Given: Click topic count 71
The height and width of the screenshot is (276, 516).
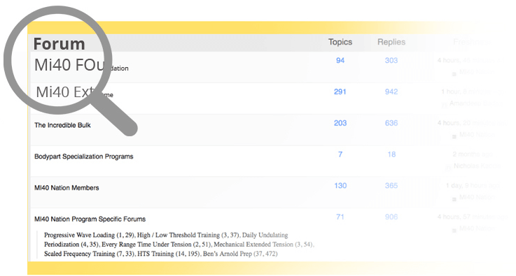Looking at the screenshot, I should (340, 217).
